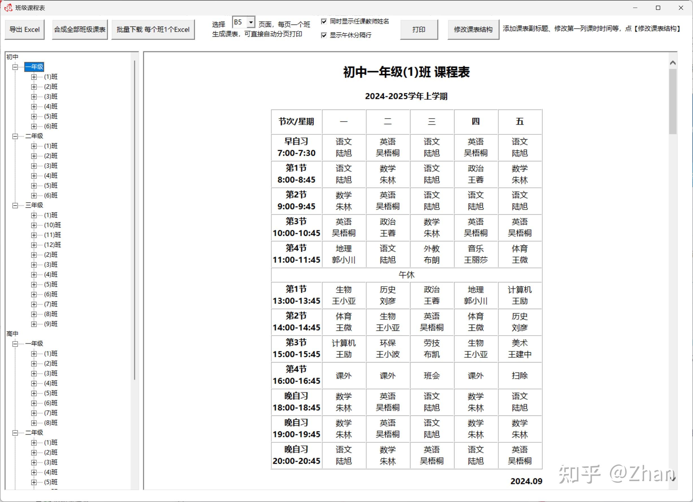
Task: Minimize the 班级课程表 window
Action: (635, 8)
